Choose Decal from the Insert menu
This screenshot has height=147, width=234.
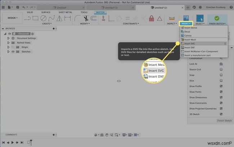[x=204, y=32]
